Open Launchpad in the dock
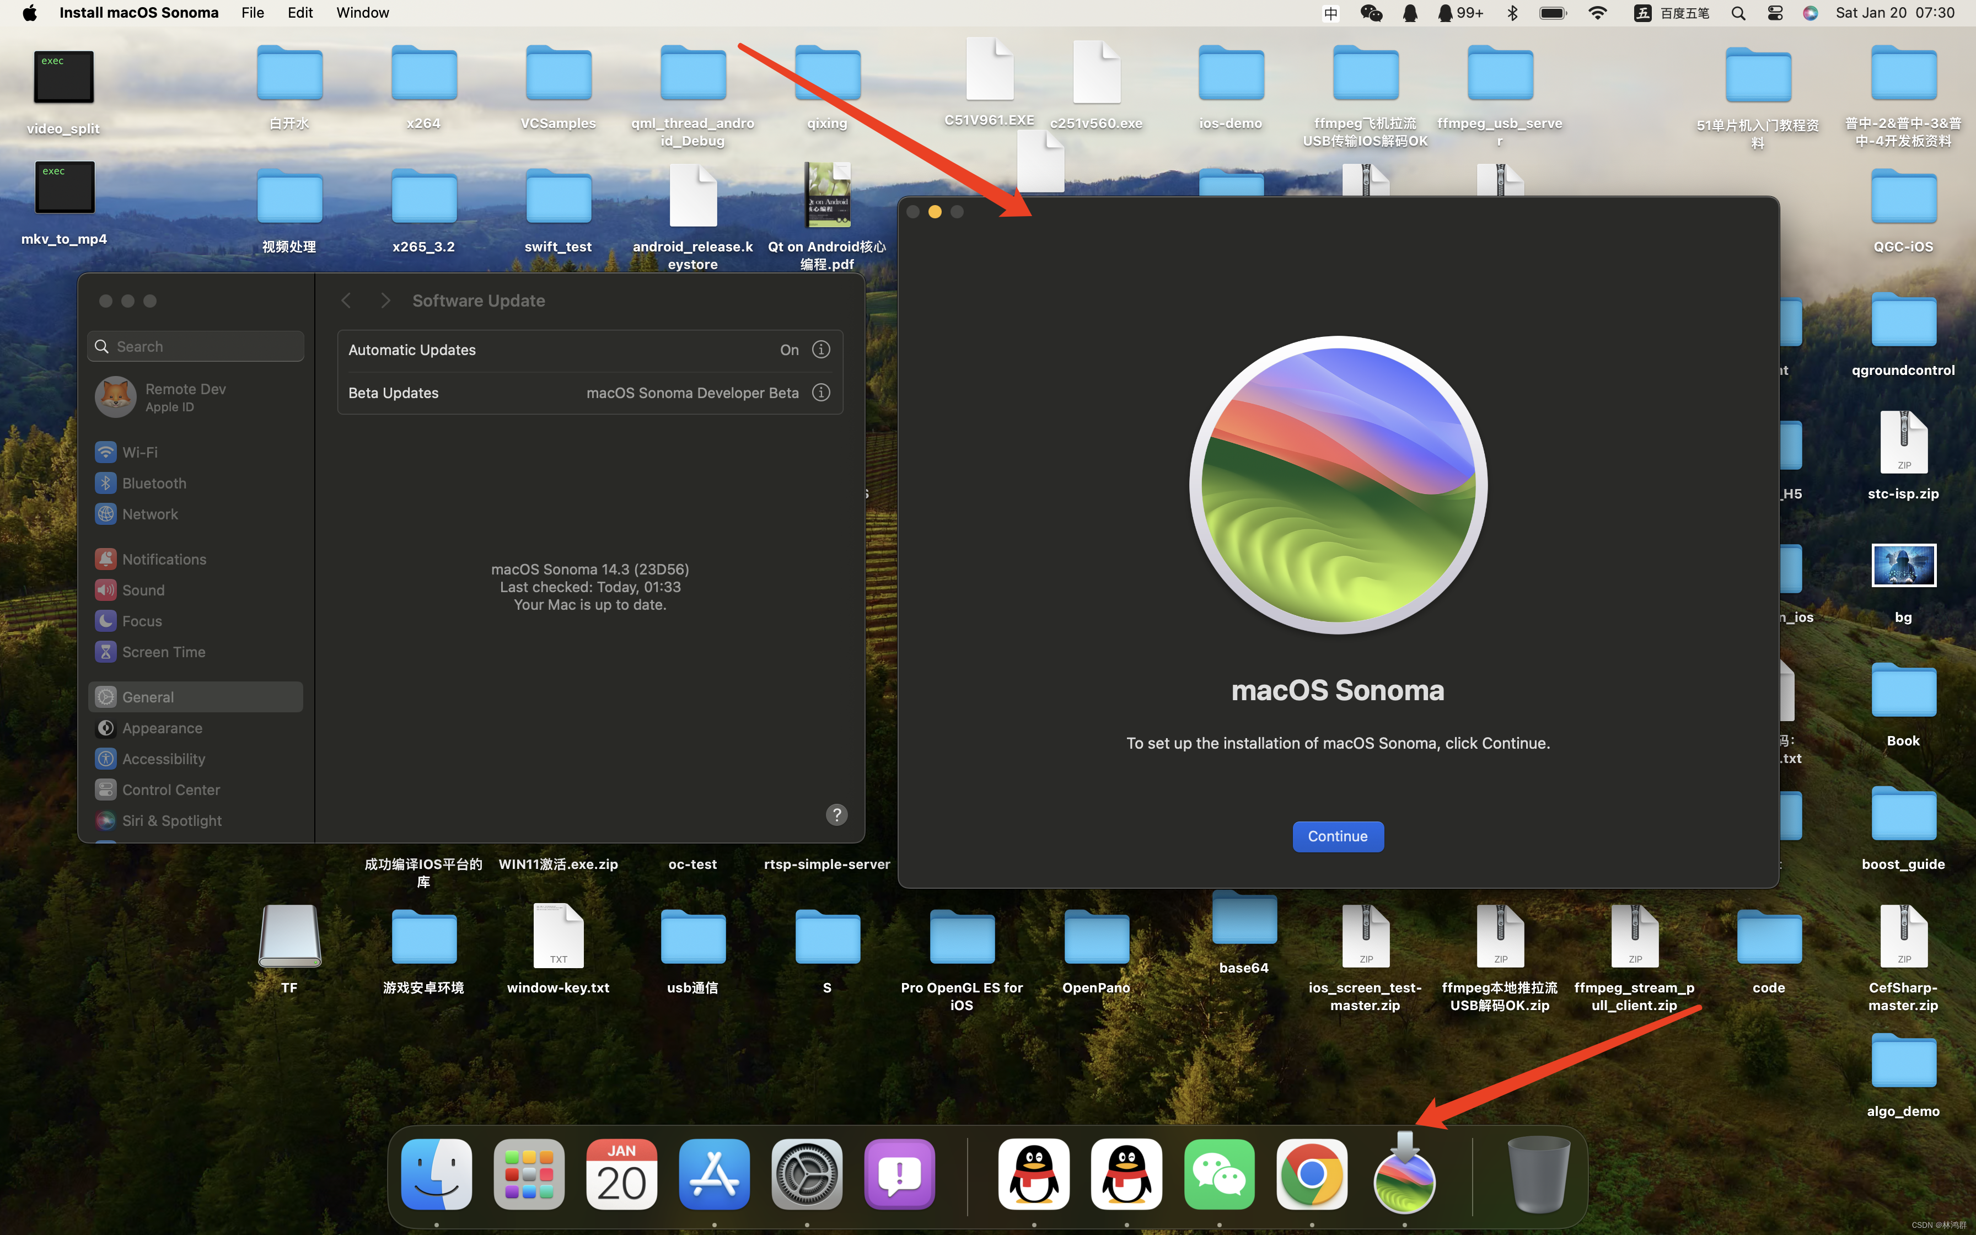1976x1235 pixels. click(x=528, y=1174)
